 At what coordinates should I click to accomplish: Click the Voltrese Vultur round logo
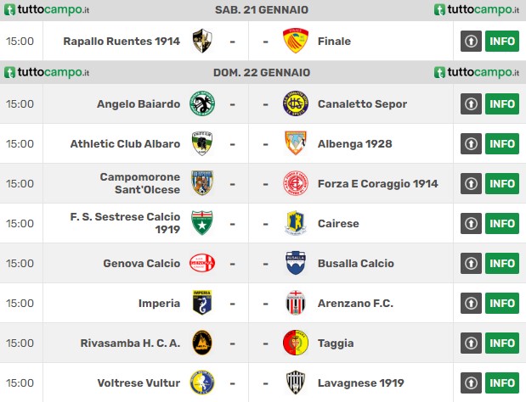[x=202, y=382]
